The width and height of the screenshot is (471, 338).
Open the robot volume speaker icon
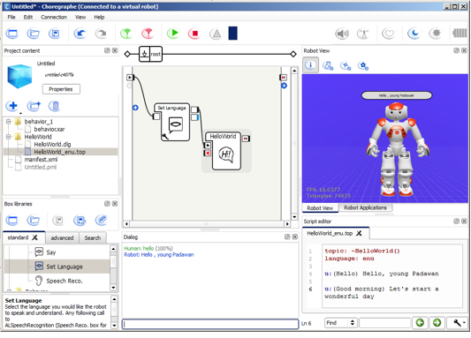pyautogui.click(x=342, y=34)
